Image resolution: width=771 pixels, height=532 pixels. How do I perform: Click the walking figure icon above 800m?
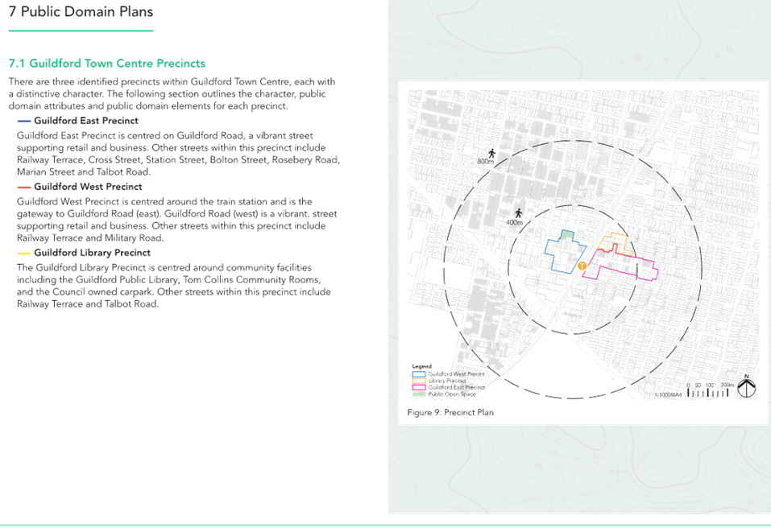click(x=491, y=153)
